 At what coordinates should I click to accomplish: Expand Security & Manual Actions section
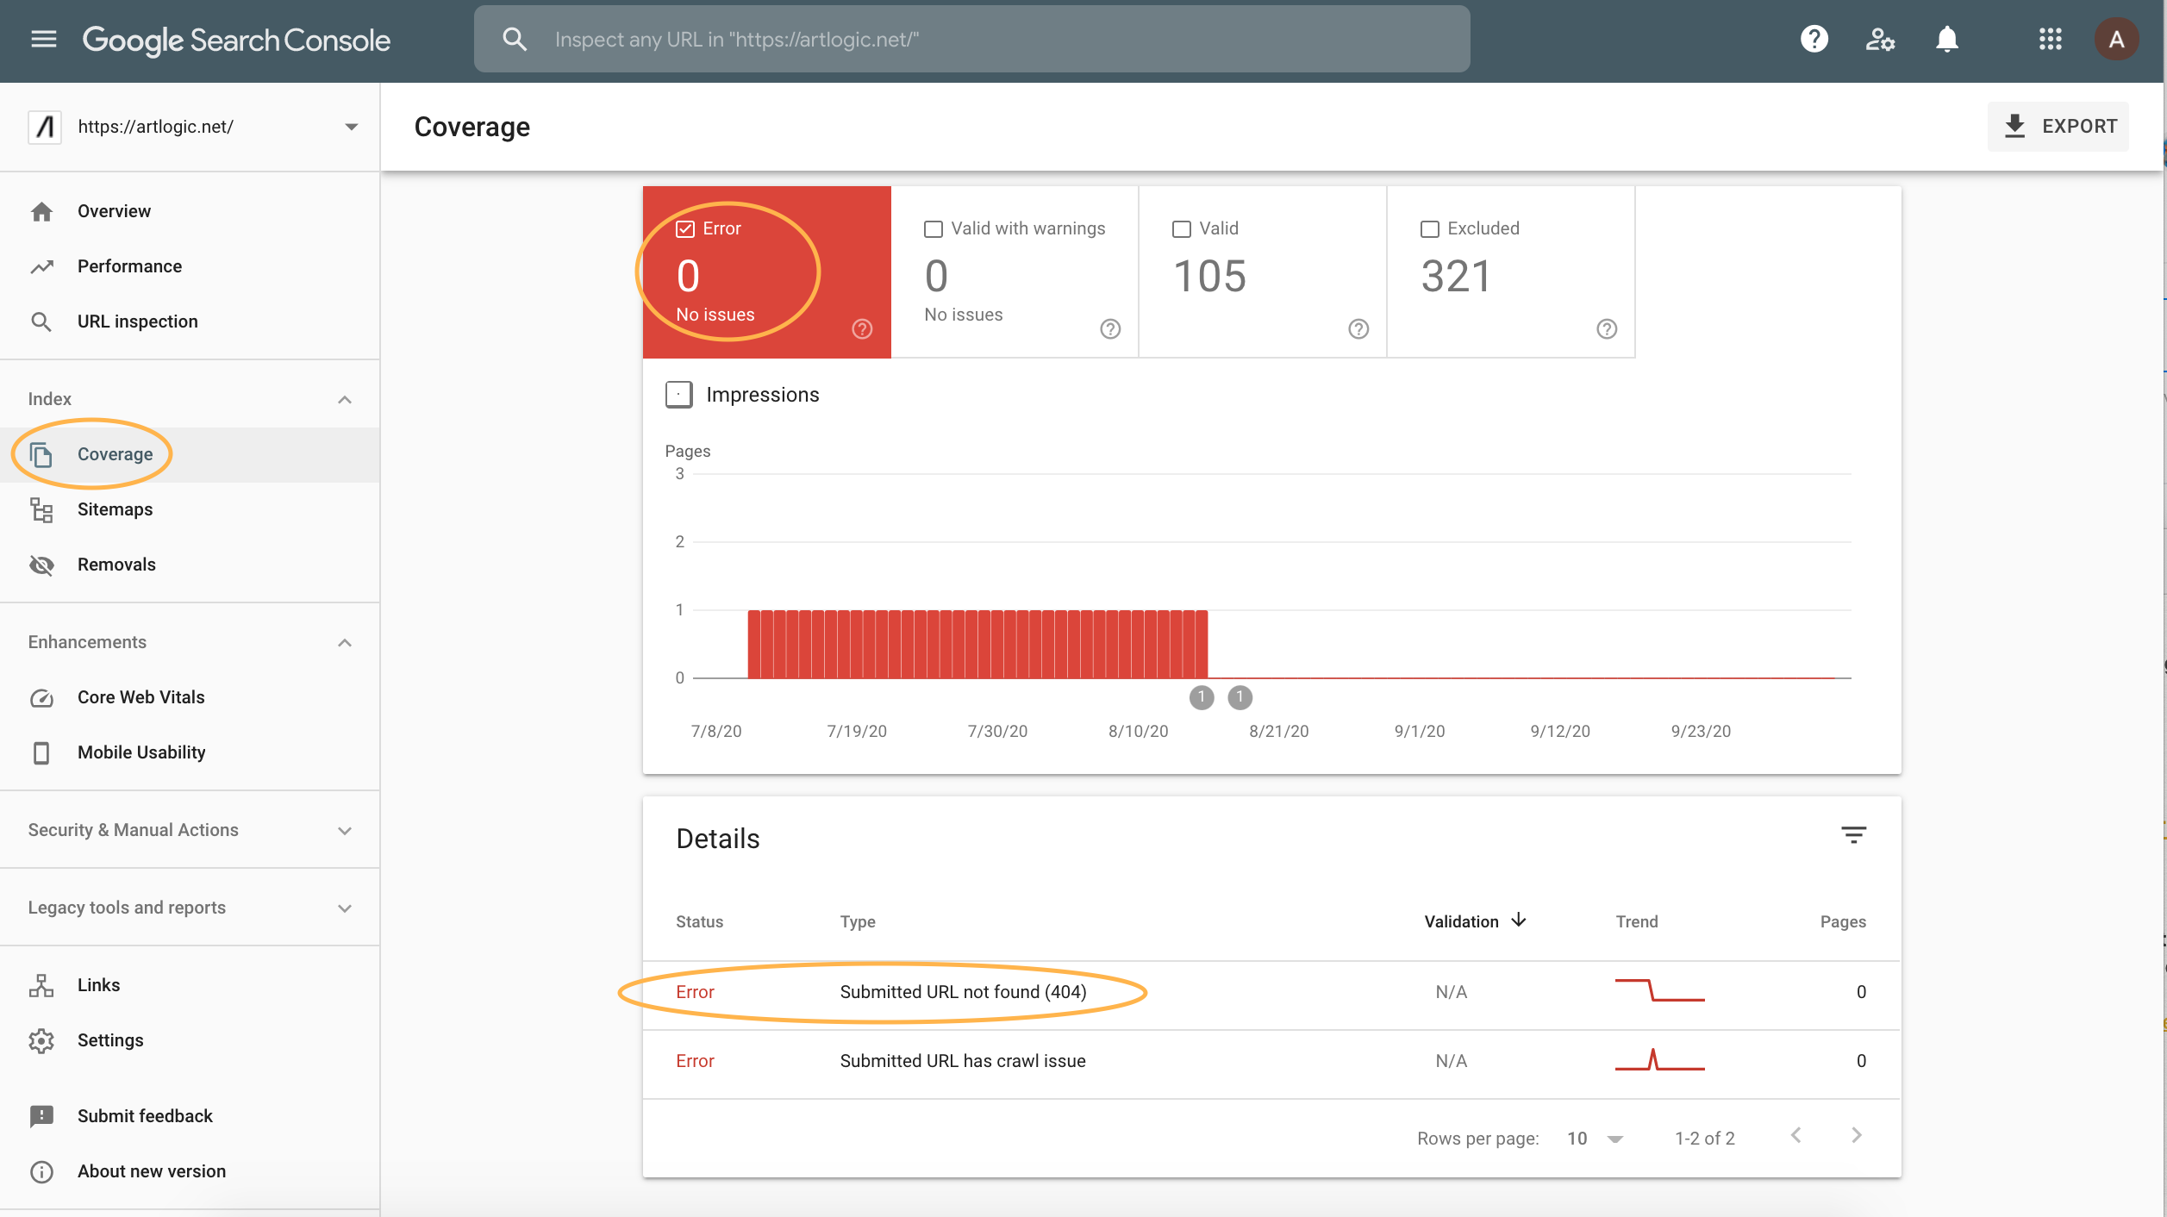coord(345,831)
